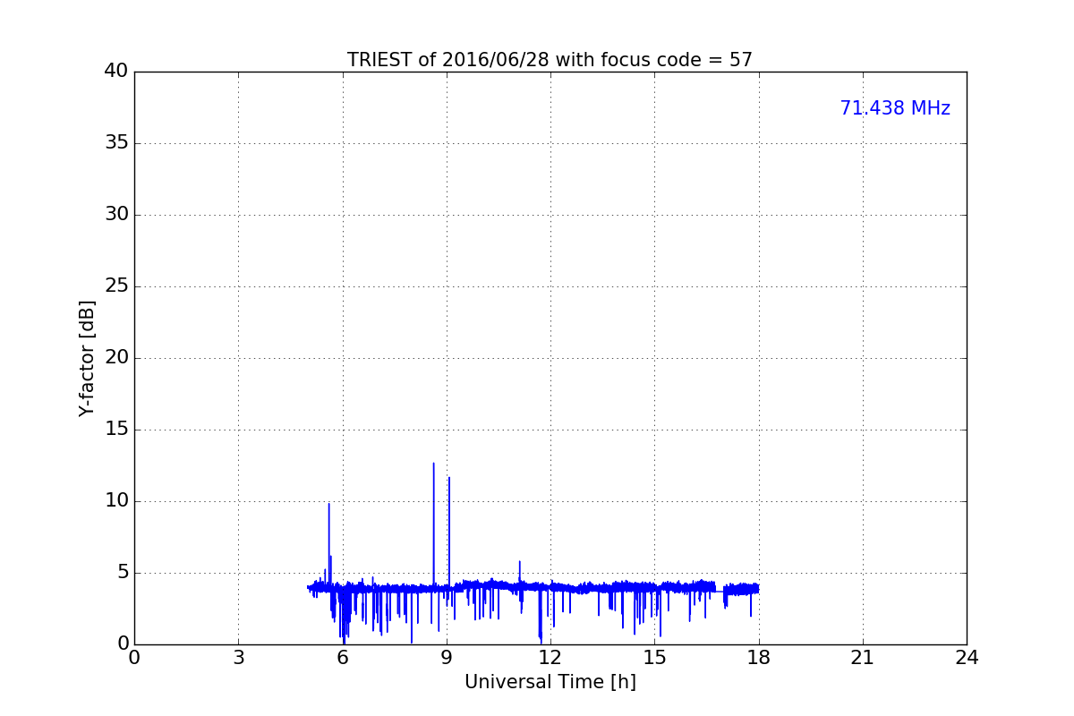Click the x-axis tick label '24'
The height and width of the screenshot is (716, 1074).
point(967,658)
